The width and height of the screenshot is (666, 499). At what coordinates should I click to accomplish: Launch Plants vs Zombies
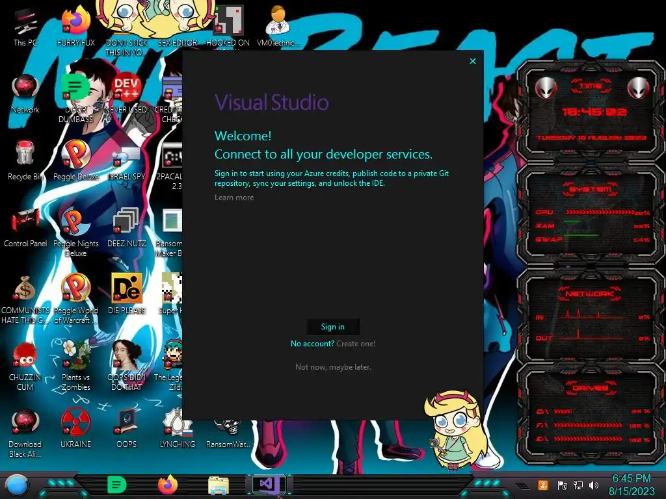(x=75, y=366)
